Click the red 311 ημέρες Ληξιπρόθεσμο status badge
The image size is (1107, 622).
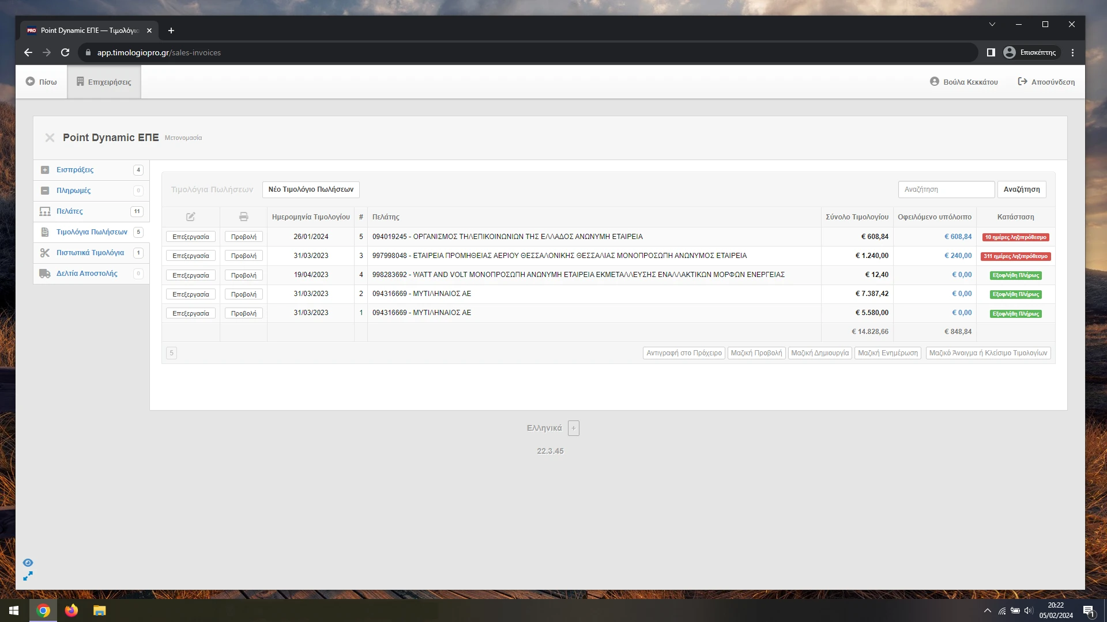pyautogui.click(x=1015, y=256)
